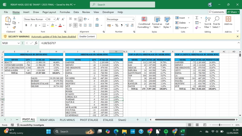Screen dimensions: 242x136
Task: Increase the indent
Action: [90, 25]
